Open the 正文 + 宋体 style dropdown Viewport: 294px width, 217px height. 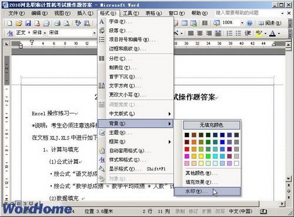click(45, 33)
